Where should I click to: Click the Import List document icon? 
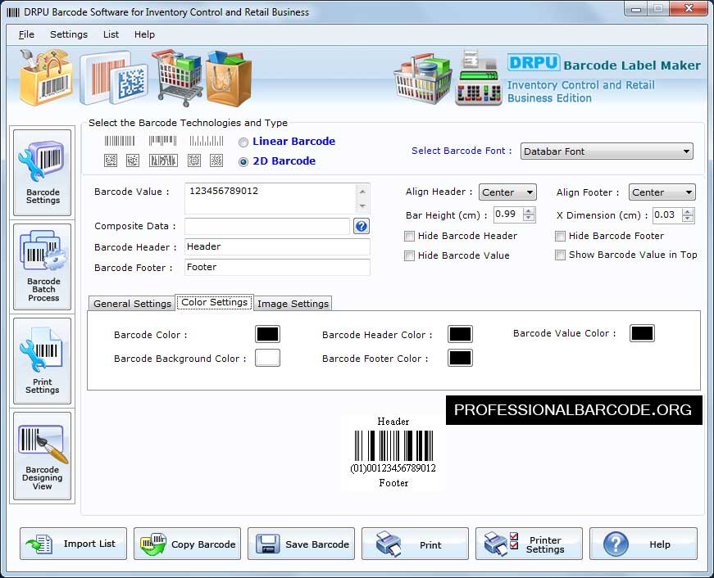pyautogui.click(x=39, y=544)
